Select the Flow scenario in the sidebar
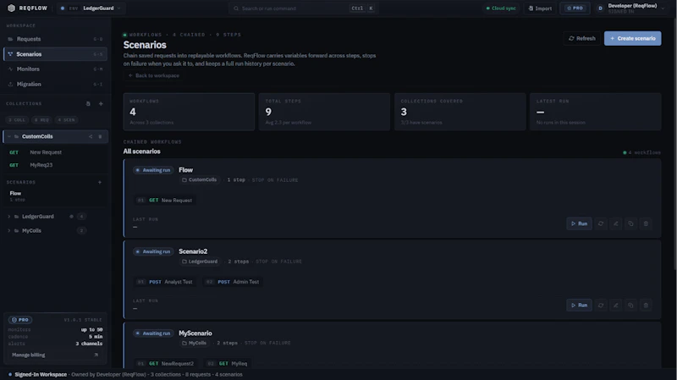The width and height of the screenshot is (677, 380). coord(55,196)
